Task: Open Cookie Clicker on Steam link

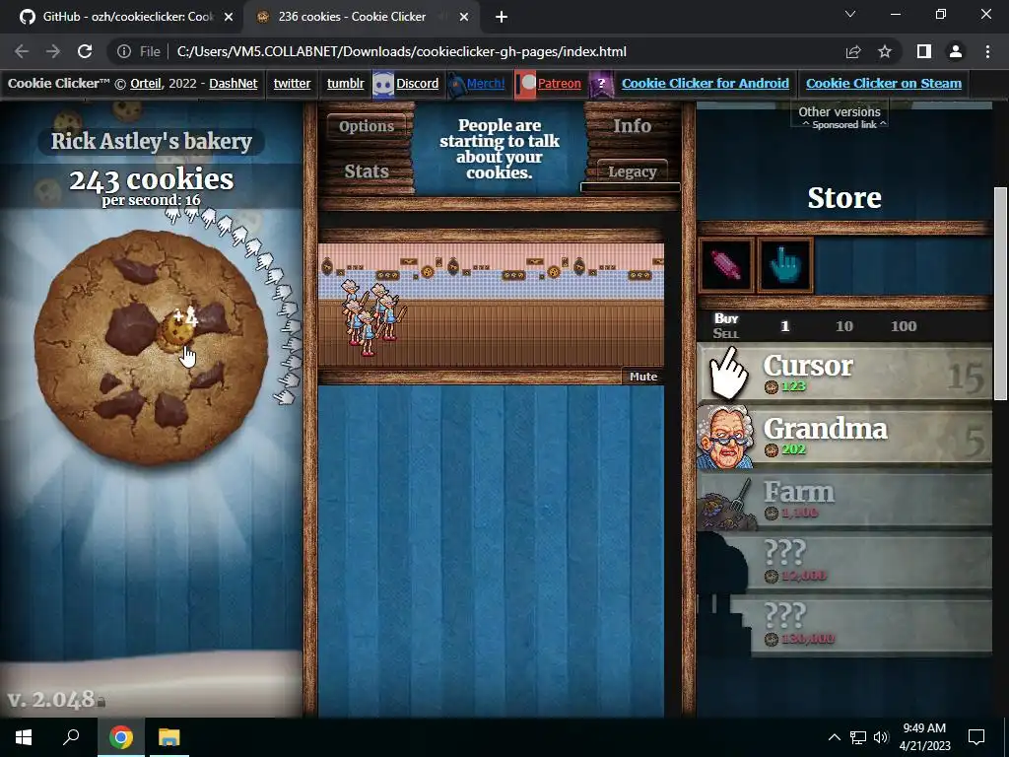Action: pos(884,84)
